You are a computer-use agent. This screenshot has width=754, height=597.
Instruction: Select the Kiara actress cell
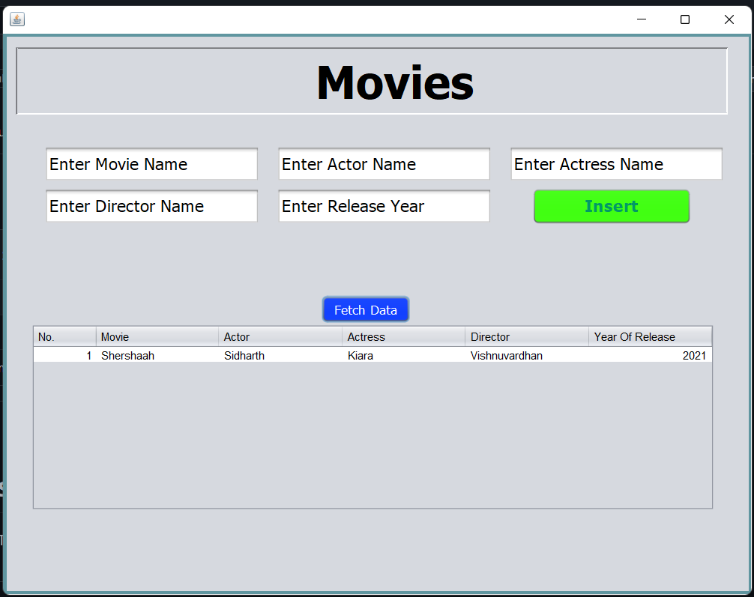(x=403, y=355)
